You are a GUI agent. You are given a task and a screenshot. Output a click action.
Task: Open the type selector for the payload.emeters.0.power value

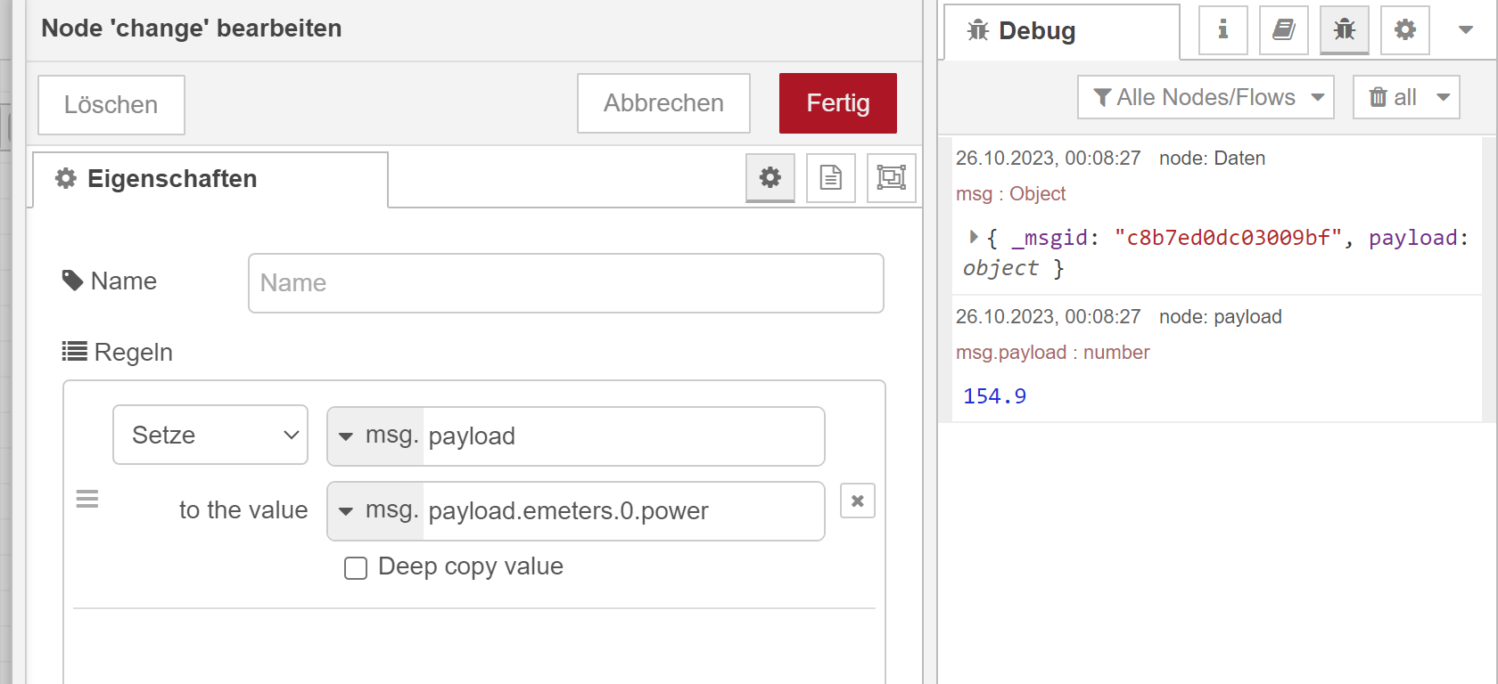coord(346,511)
